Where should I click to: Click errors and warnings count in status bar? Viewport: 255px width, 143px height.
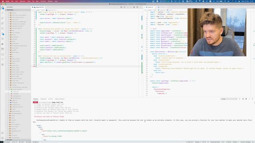coord(22,142)
